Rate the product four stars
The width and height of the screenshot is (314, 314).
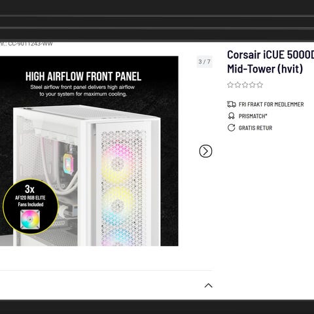click(x=253, y=84)
